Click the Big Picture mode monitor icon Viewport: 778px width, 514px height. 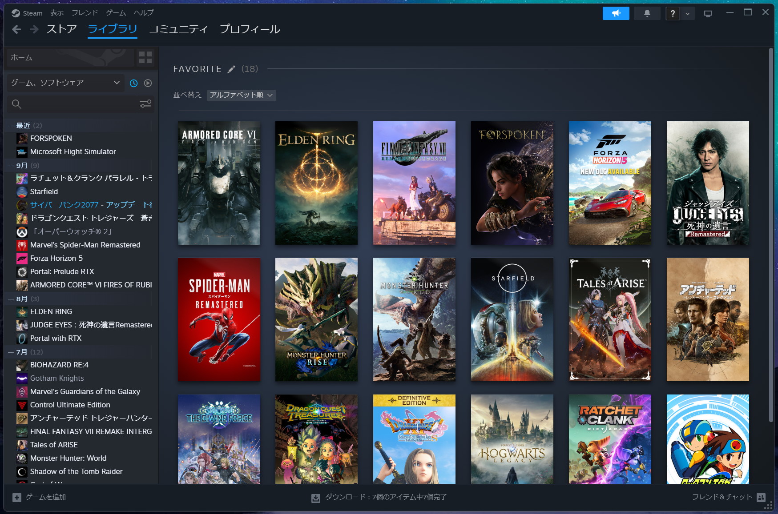(x=708, y=14)
